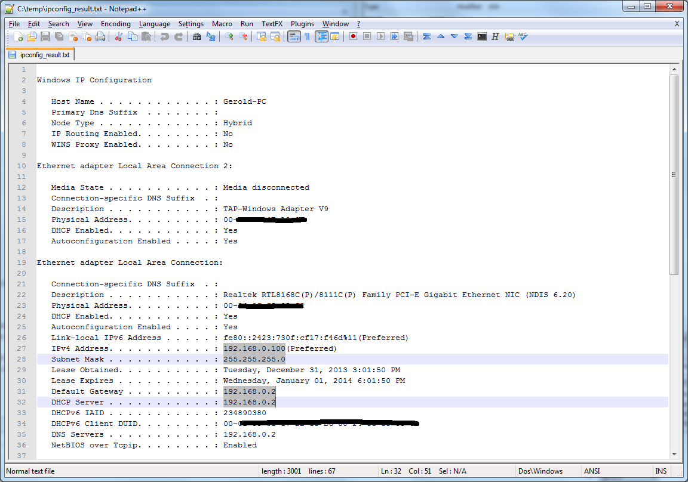
Task: Start recording a macro
Action: (354, 36)
